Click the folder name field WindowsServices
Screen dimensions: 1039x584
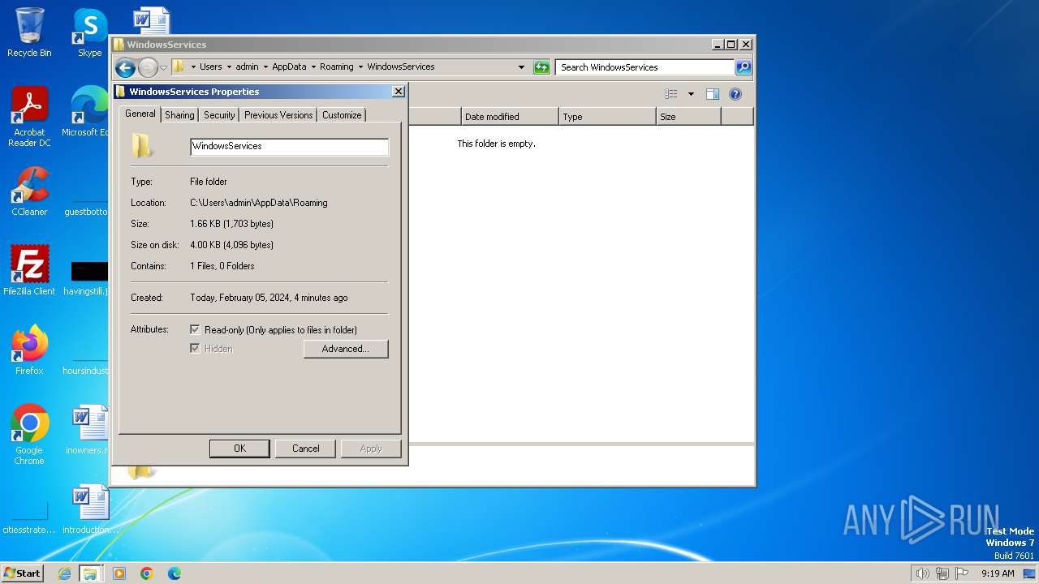[x=289, y=146]
